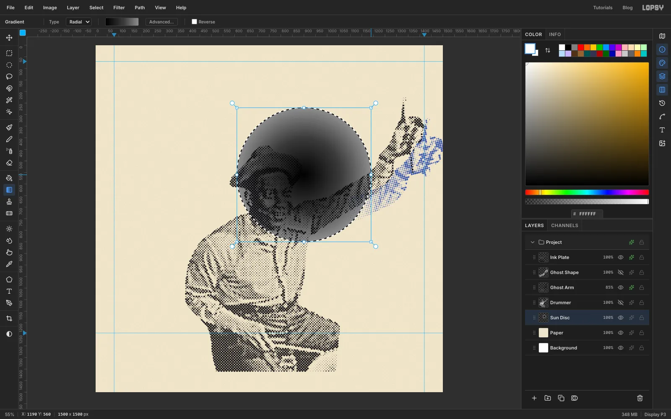The width and height of the screenshot is (671, 419).
Task: Select the Rectangular Marquee tool
Action: pyautogui.click(x=9, y=53)
